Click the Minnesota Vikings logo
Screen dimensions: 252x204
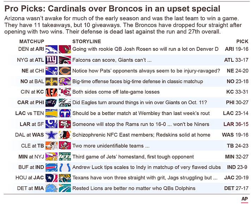tap(51, 157)
